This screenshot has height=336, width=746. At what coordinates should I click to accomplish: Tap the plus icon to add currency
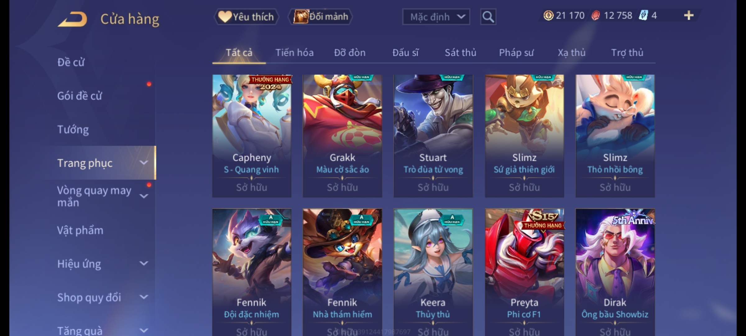[x=689, y=16]
